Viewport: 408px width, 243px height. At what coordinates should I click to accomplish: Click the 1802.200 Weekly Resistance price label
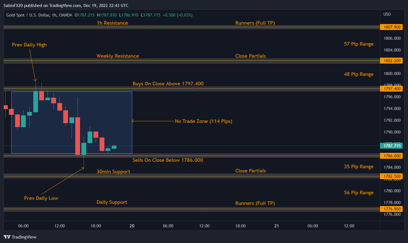coord(391,60)
